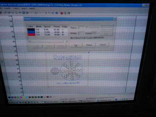
Task: Click the layer list right scroll arrow
Action: 67,41
